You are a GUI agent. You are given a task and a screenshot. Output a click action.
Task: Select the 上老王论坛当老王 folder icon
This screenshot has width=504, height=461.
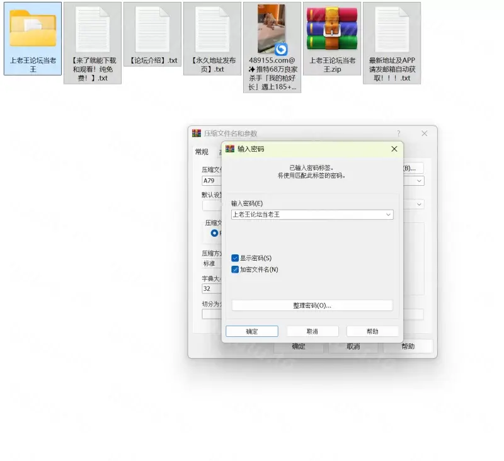click(33, 29)
